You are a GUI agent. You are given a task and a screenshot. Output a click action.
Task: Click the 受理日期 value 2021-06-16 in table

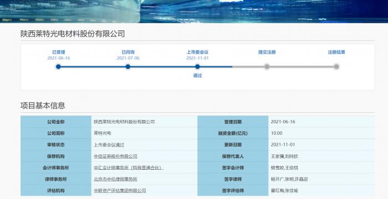(283, 122)
